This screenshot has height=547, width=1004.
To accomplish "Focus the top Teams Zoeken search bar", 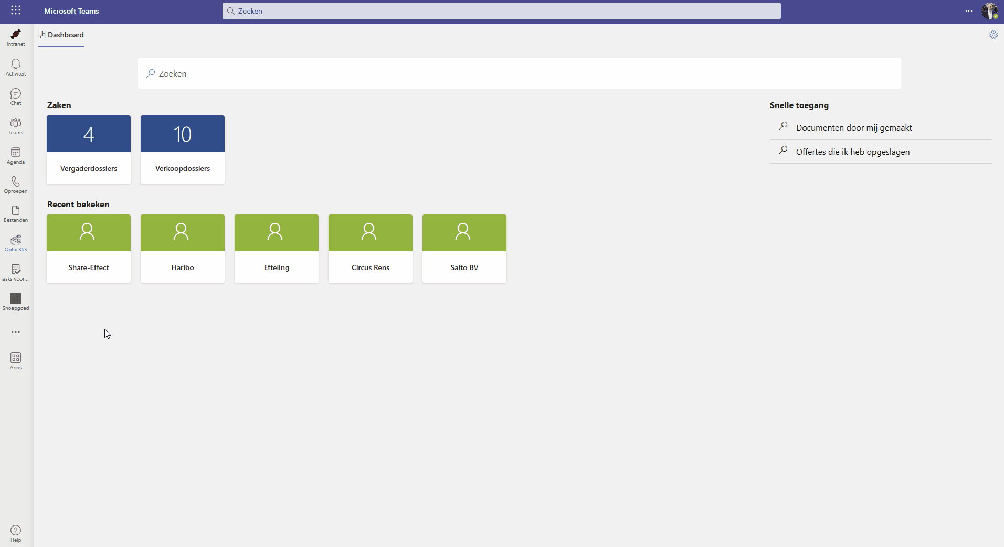I will [502, 11].
